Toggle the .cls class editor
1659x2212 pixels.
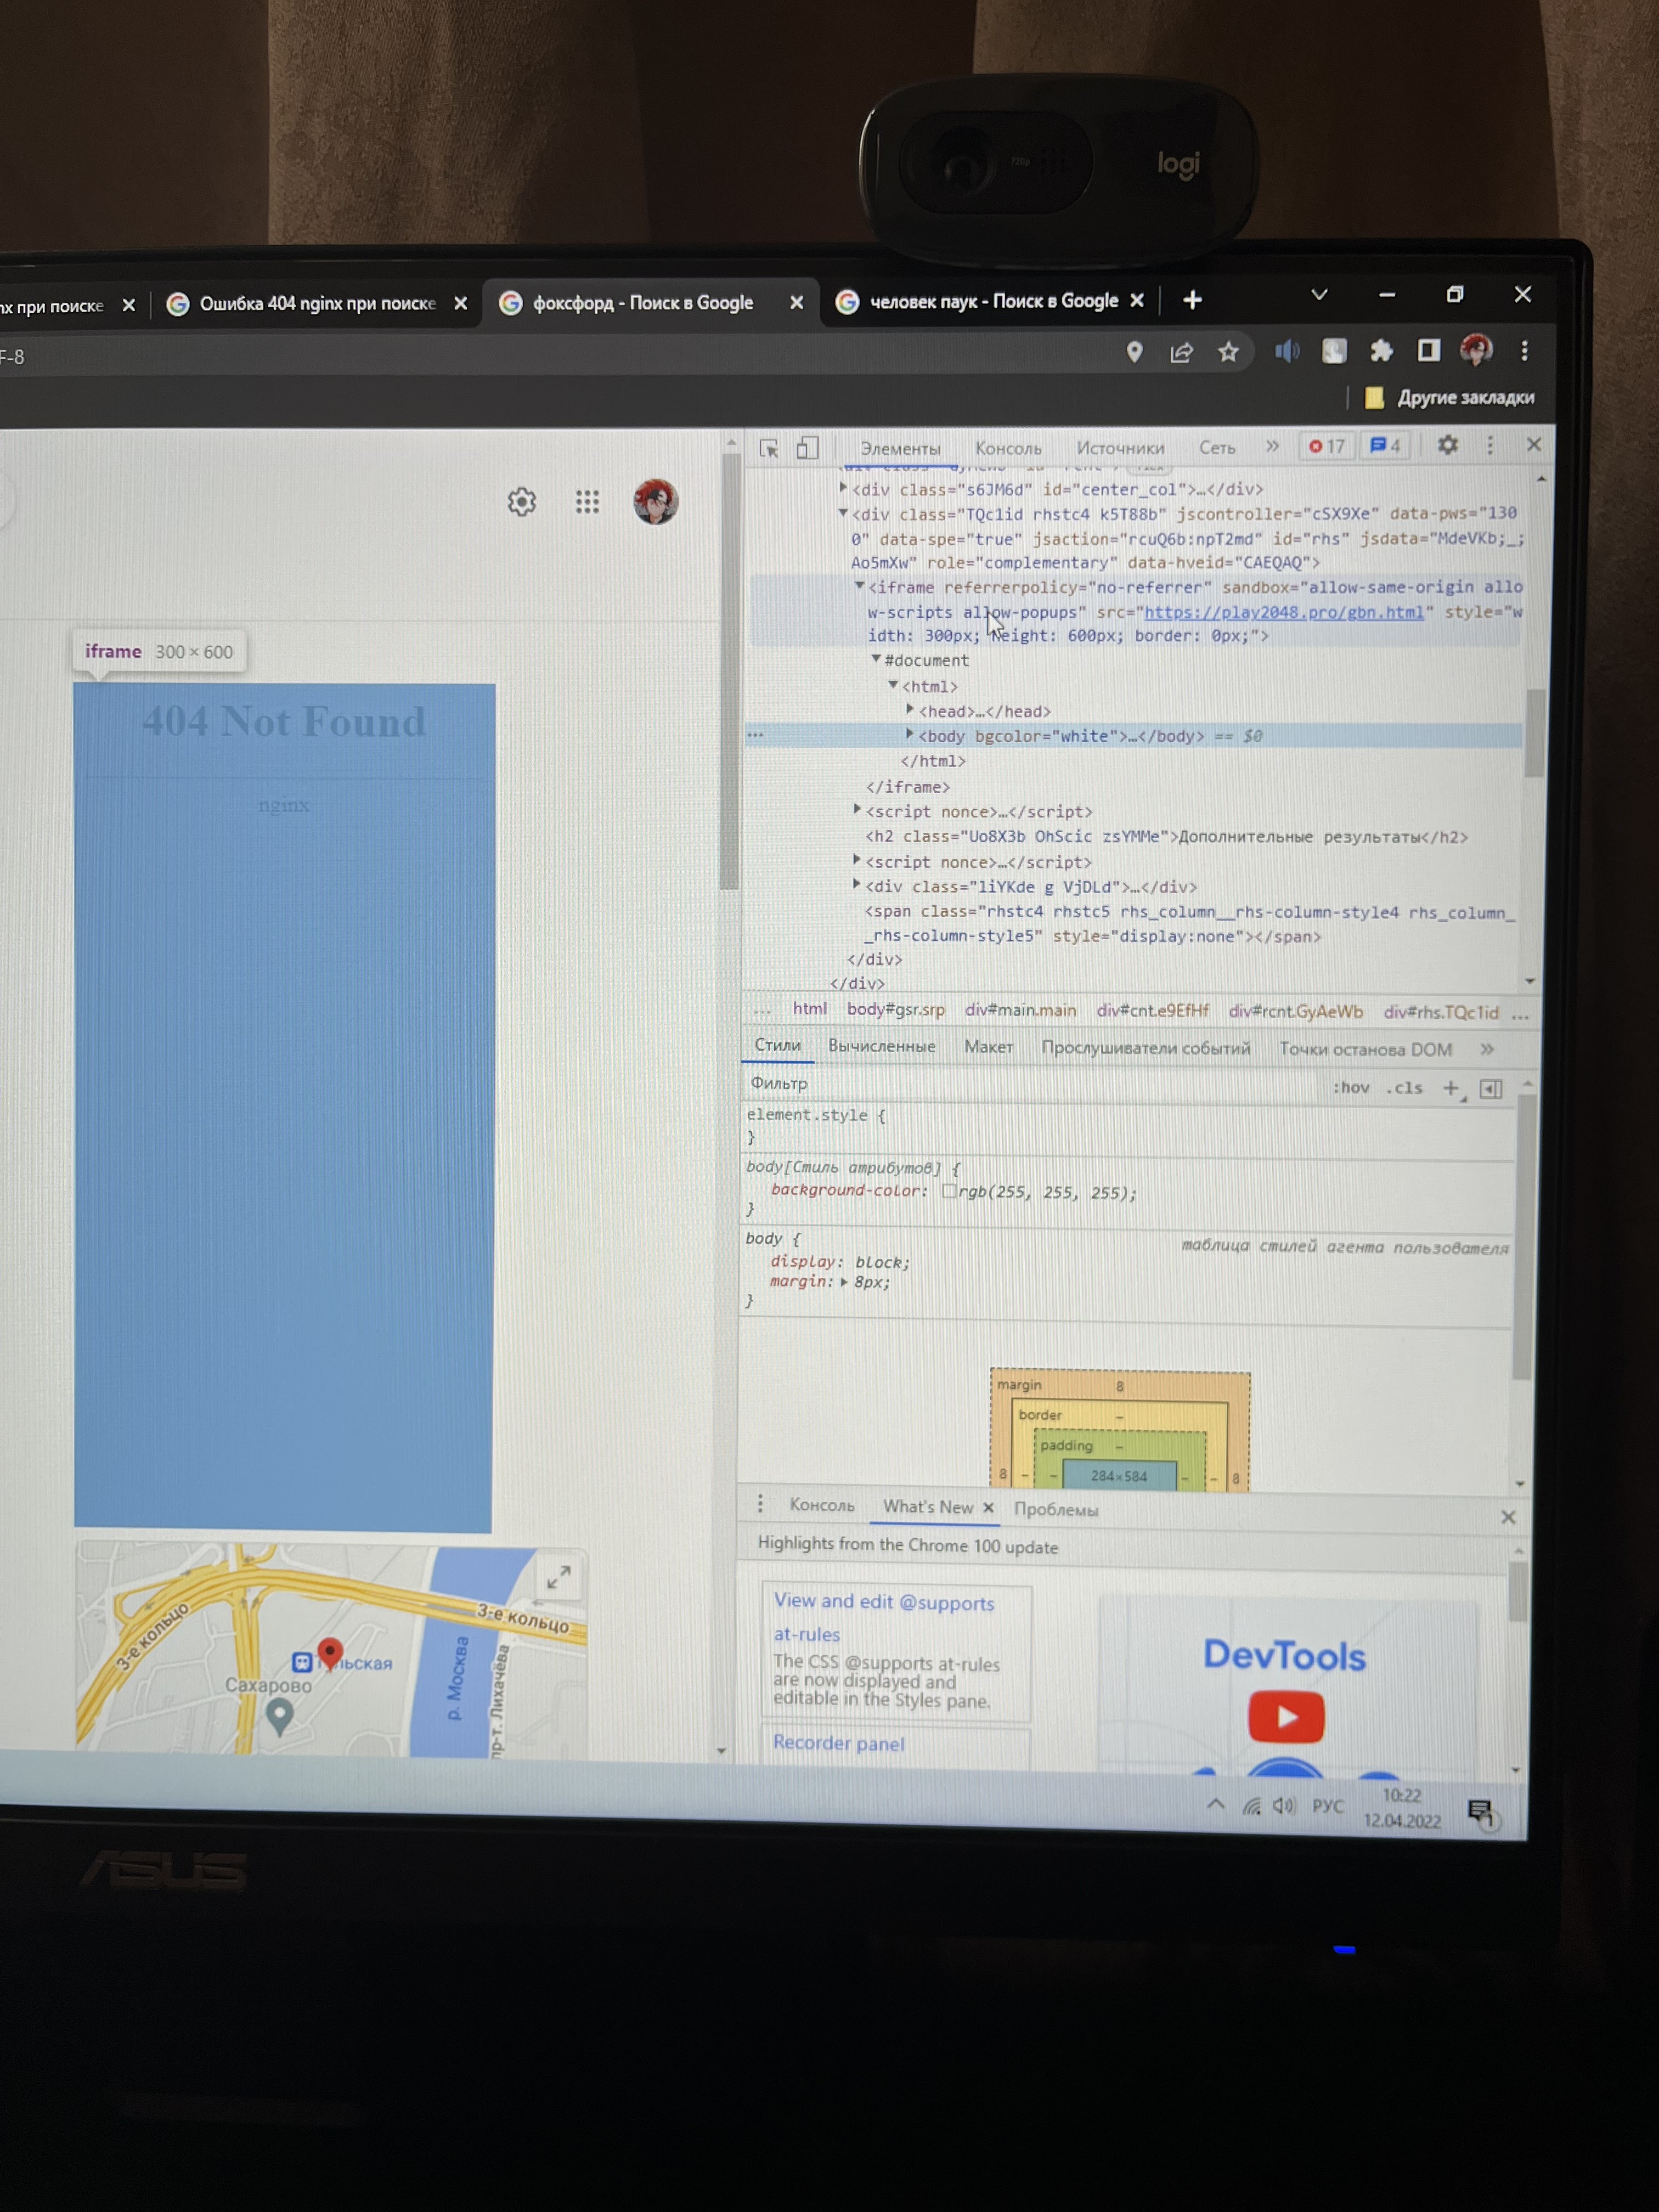pyautogui.click(x=1404, y=1088)
